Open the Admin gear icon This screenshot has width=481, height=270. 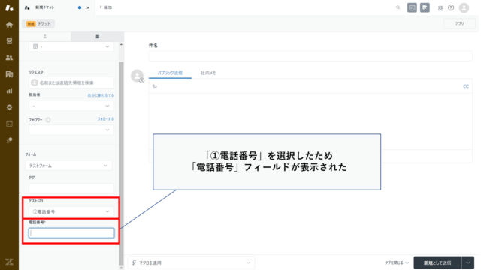point(9,107)
